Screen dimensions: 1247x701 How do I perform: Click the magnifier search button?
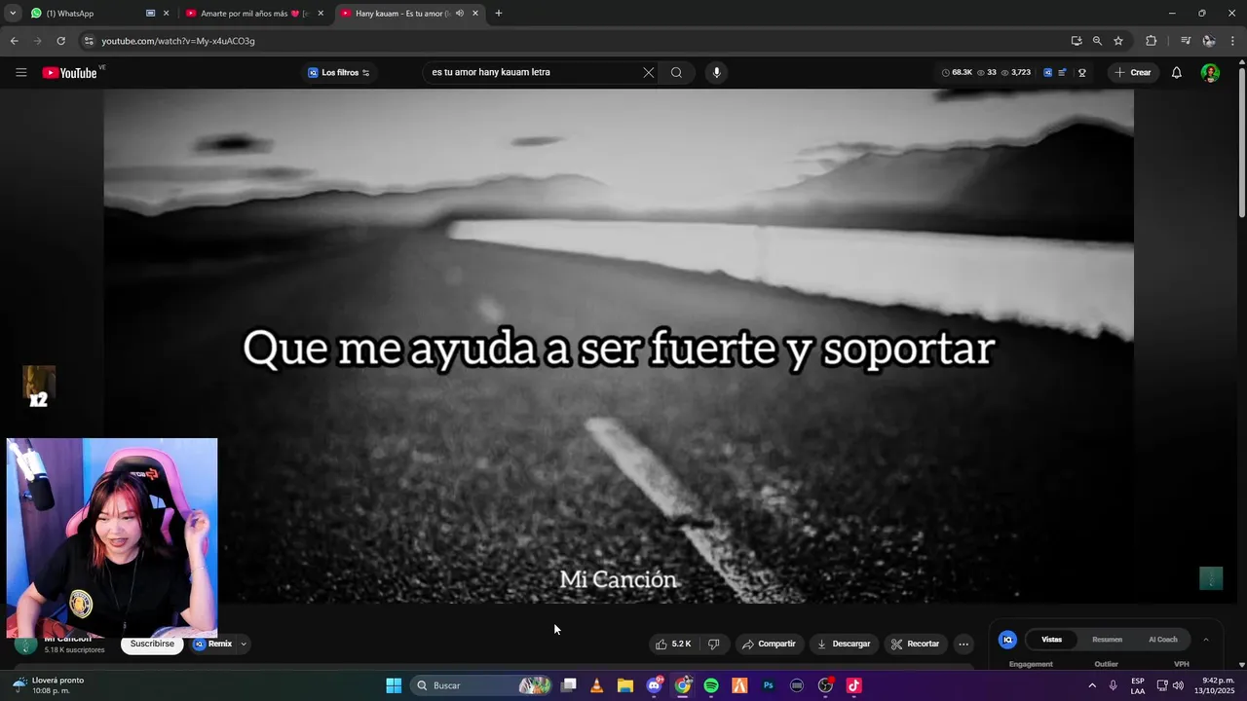[x=676, y=73]
